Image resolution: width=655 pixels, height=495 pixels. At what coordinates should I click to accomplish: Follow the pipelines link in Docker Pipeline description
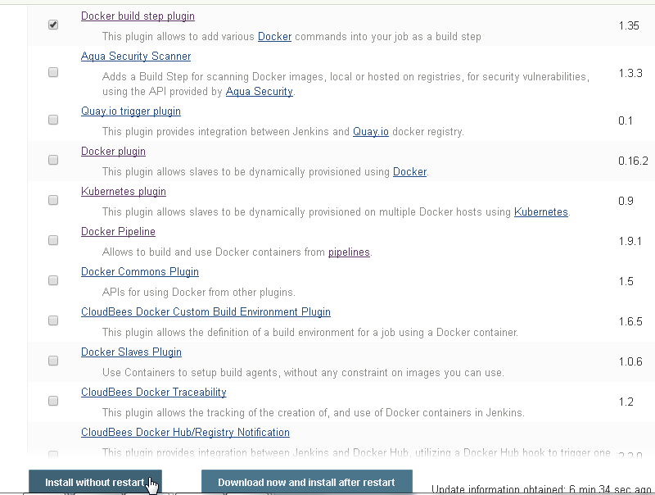pos(349,252)
